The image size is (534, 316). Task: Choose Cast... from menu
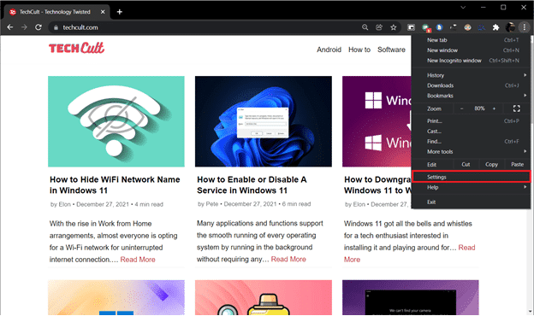pyautogui.click(x=471, y=132)
